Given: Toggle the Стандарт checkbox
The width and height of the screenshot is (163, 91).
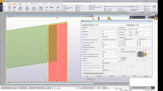Looking at the screenshot, I should tap(83, 34).
